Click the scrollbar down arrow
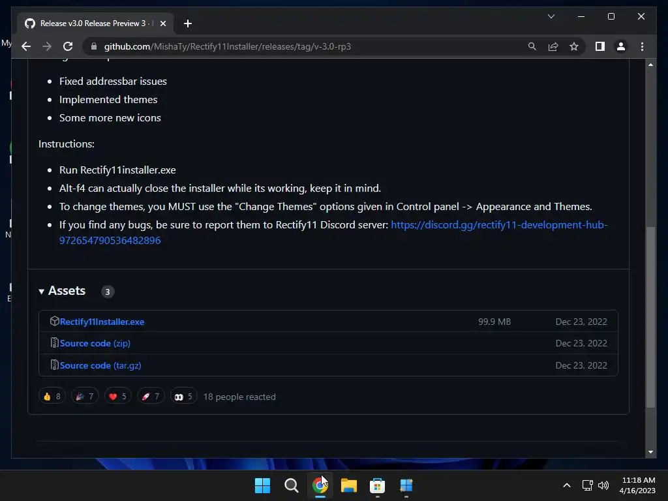668x501 pixels. coord(650,452)
